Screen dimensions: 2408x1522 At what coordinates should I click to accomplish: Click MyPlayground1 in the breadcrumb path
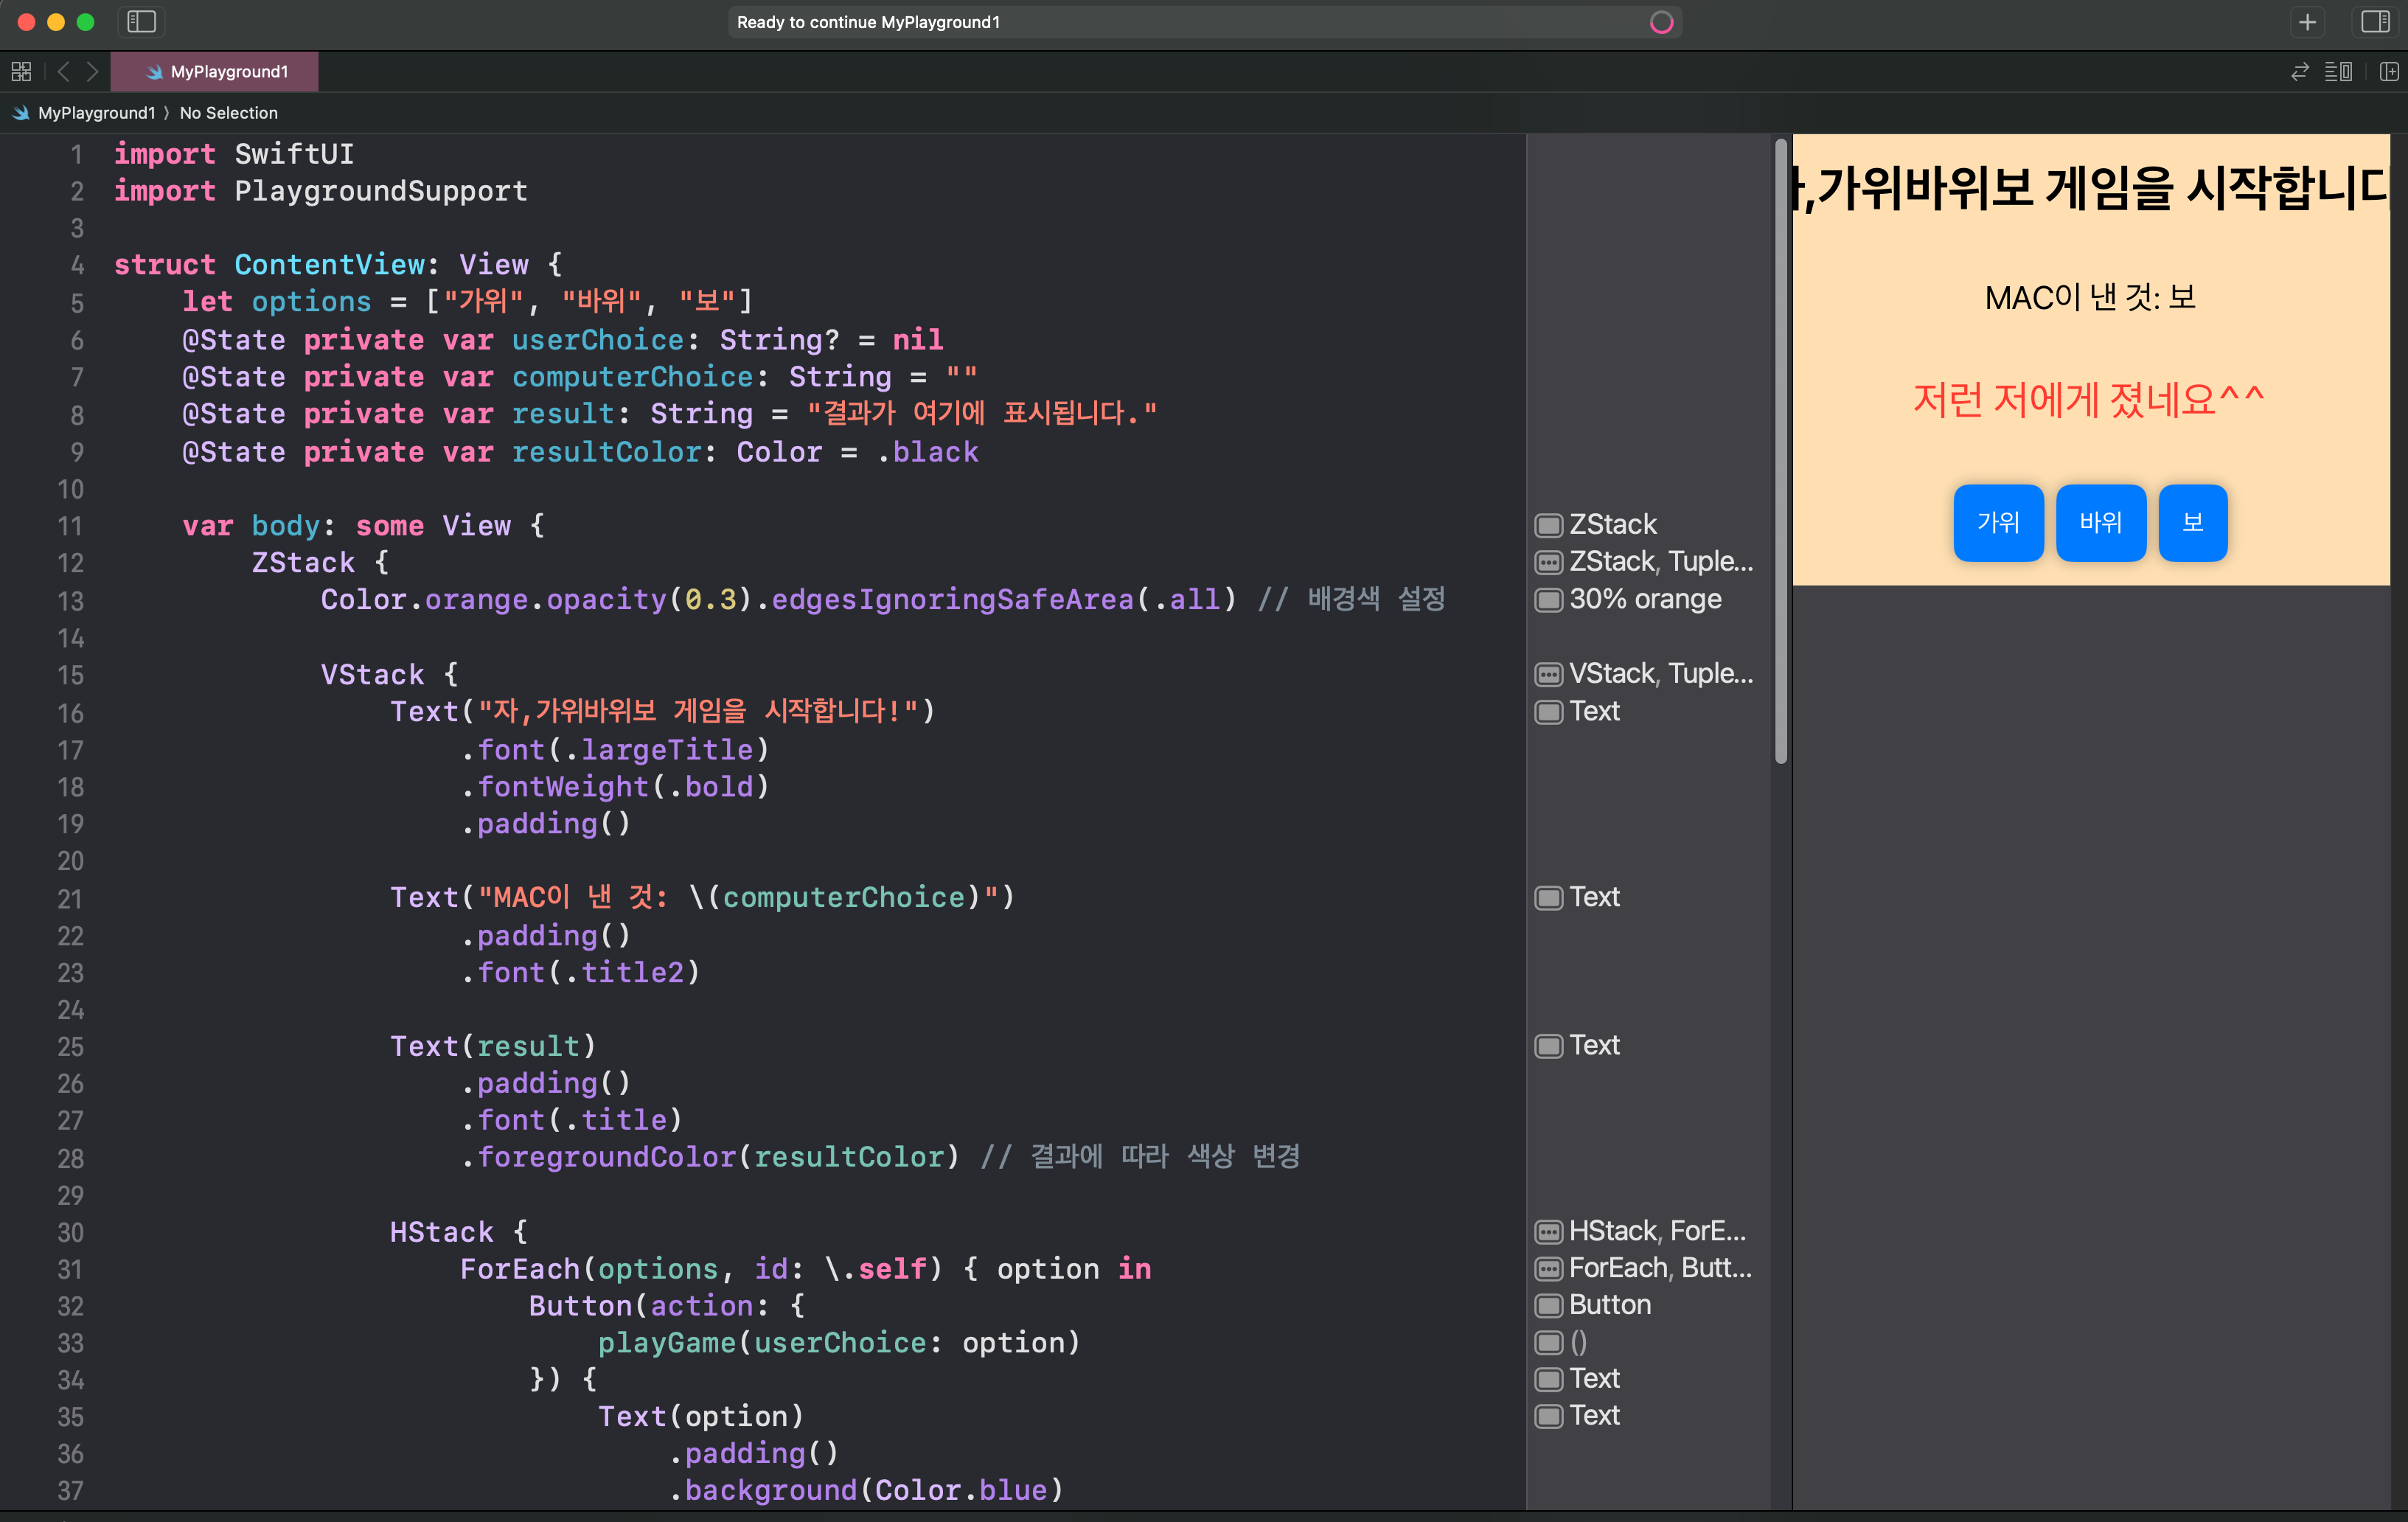96,113
